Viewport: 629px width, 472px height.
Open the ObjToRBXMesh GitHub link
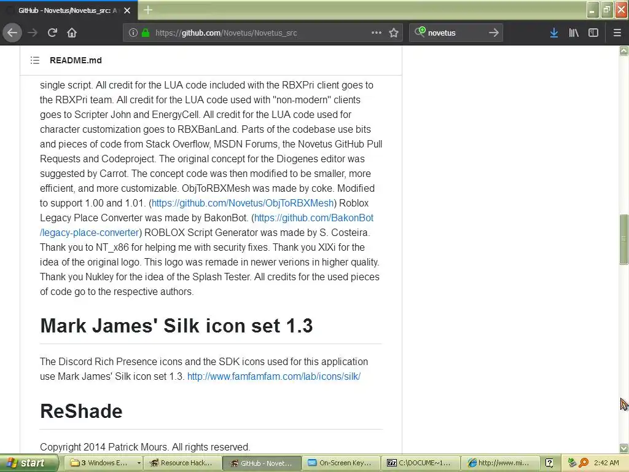click(x=243, y=203)
